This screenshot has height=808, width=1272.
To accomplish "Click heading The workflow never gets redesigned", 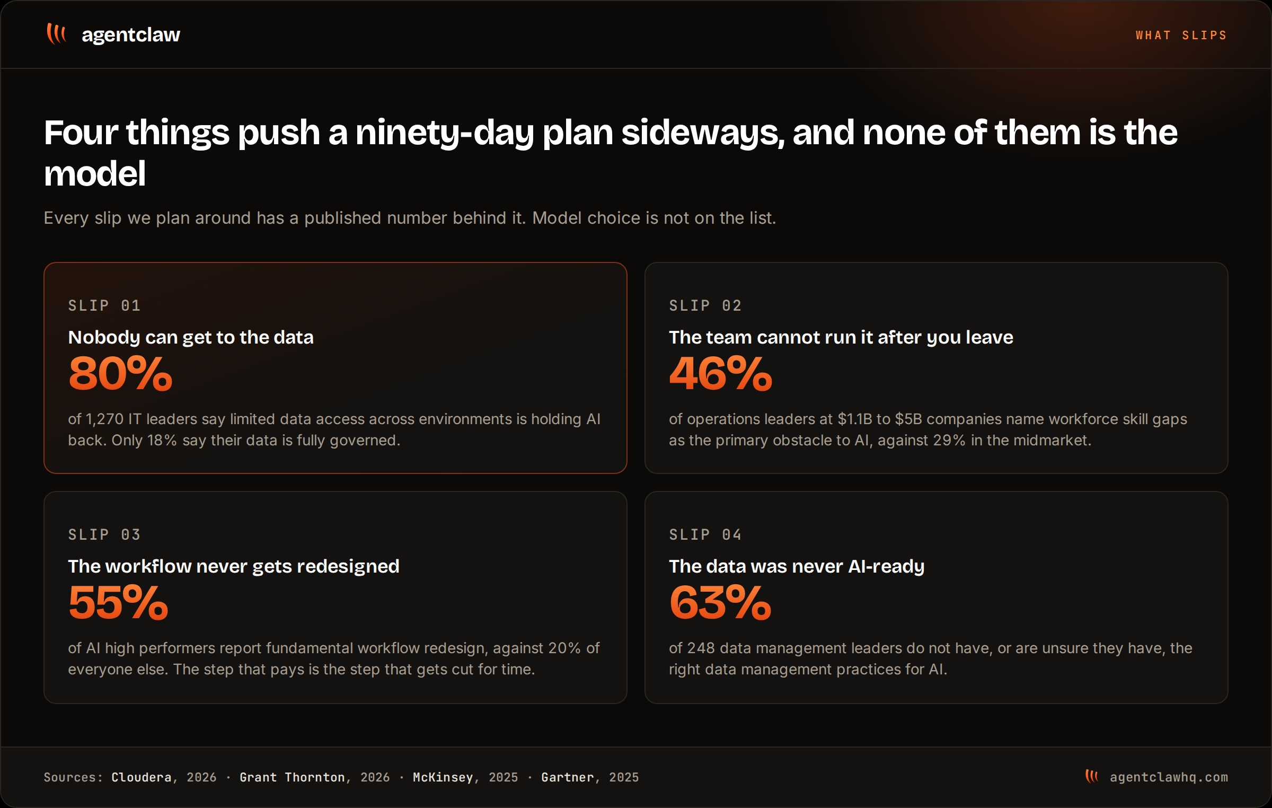I will coord(234,566).
